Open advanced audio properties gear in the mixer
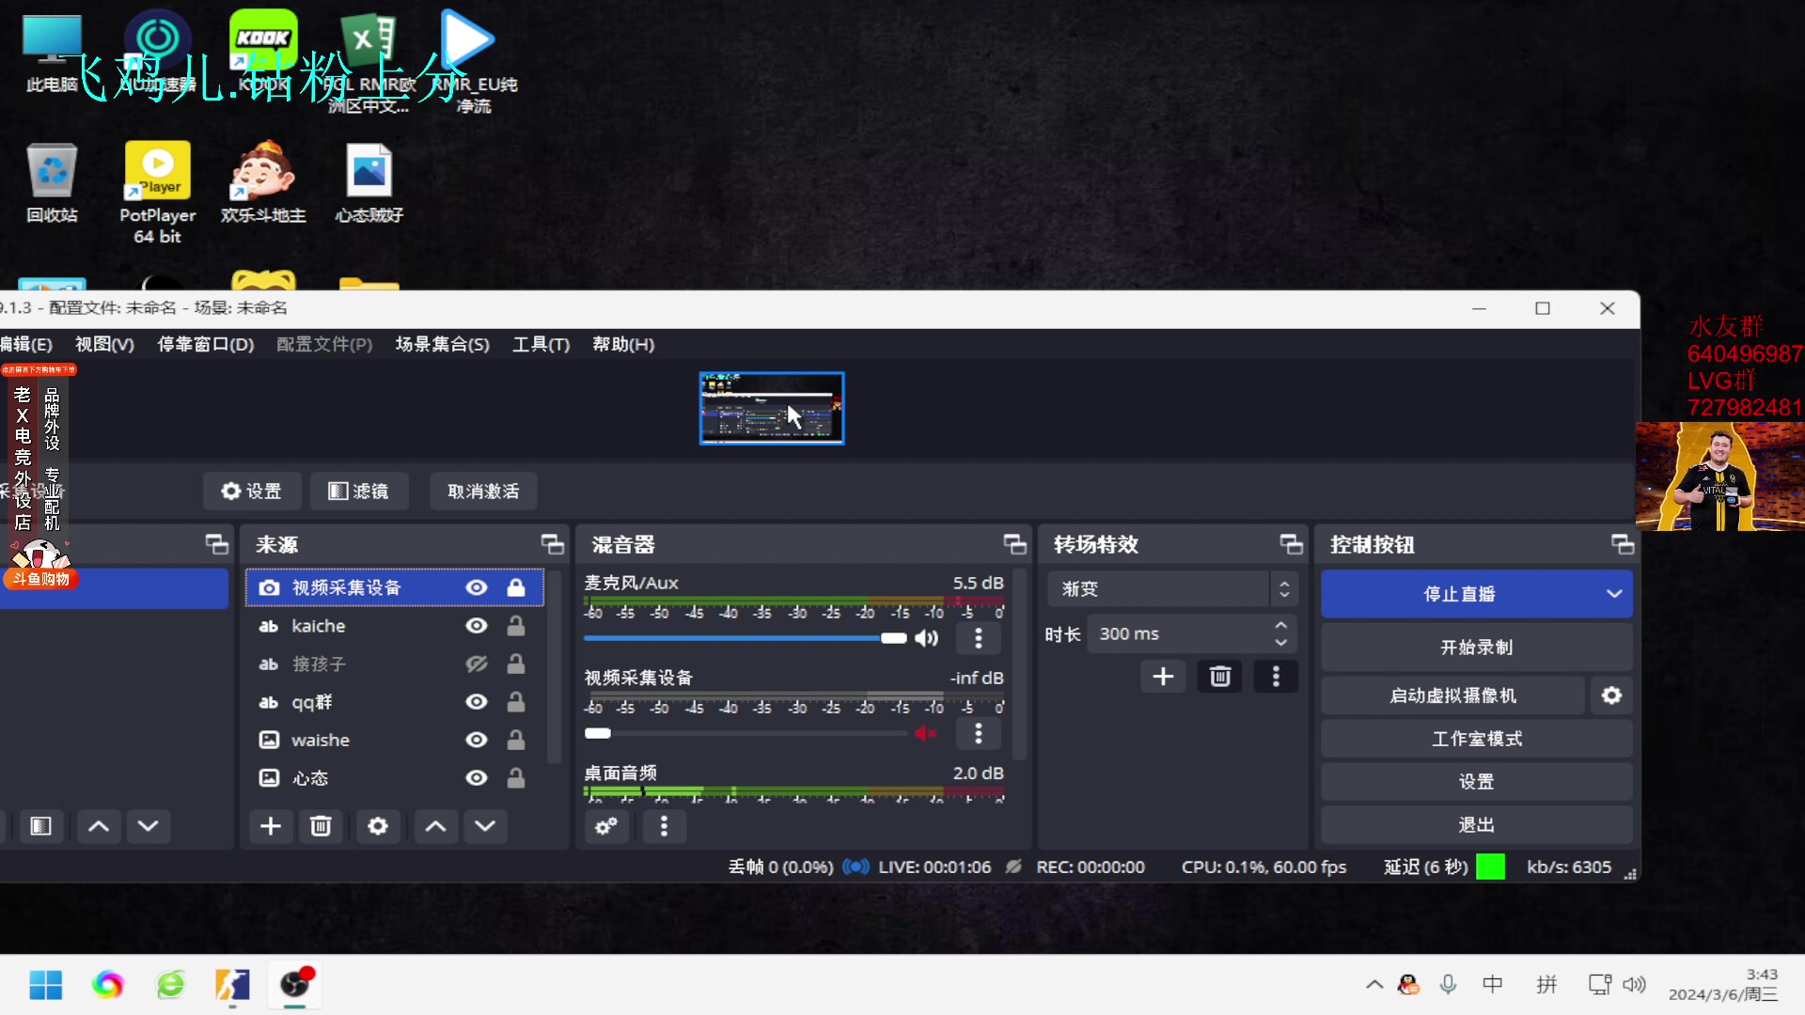The image size is (1805, 1015). pos(606,826)
